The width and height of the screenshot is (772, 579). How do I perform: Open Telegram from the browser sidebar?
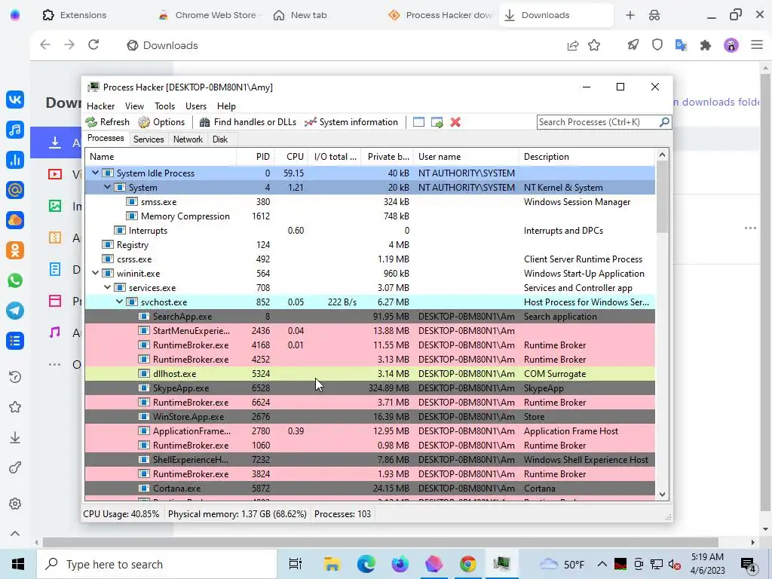(15, 311)
